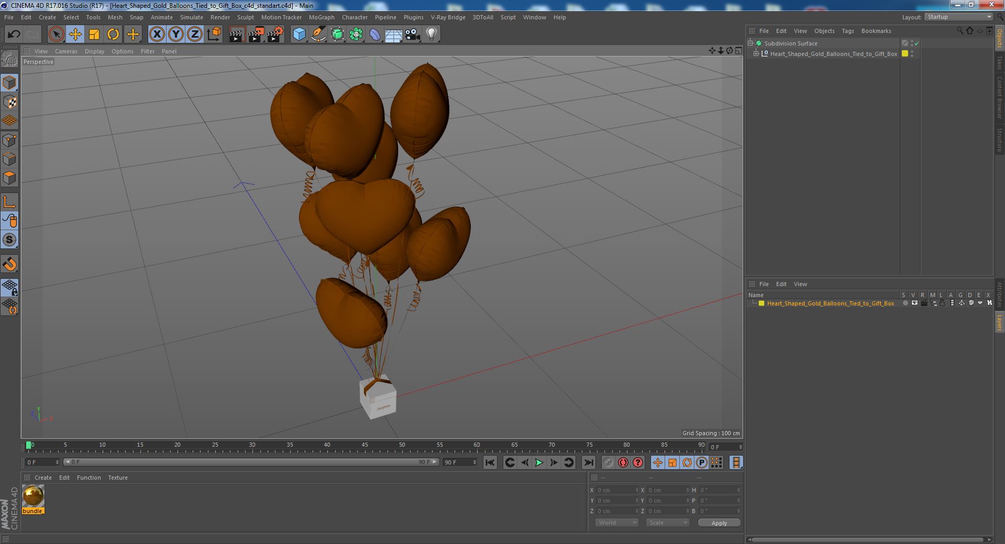
Task: Add a Camera object
Action: 413,35
